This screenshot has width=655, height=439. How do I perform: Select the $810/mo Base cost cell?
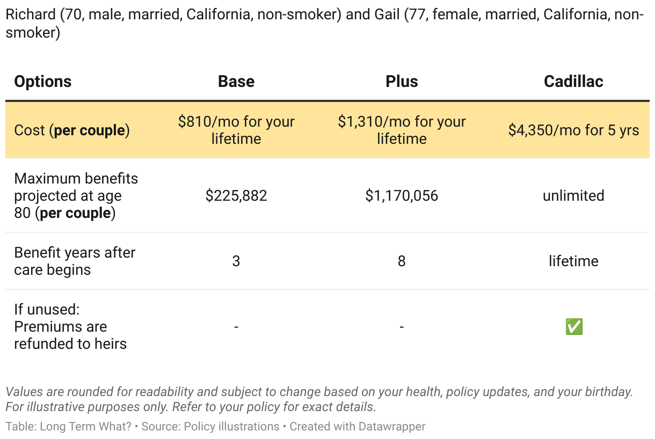(236, 130)
